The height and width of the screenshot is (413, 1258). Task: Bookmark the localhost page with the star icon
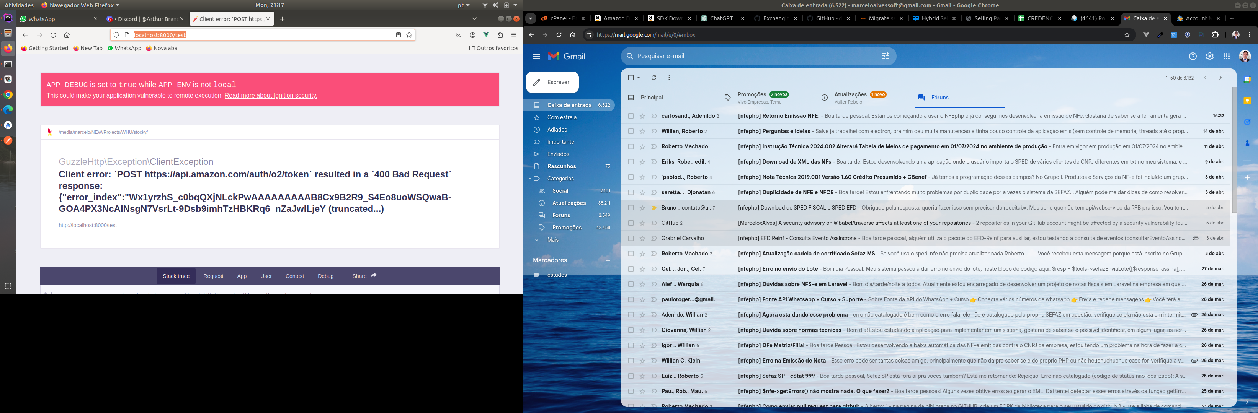click(x=409, y=35)
